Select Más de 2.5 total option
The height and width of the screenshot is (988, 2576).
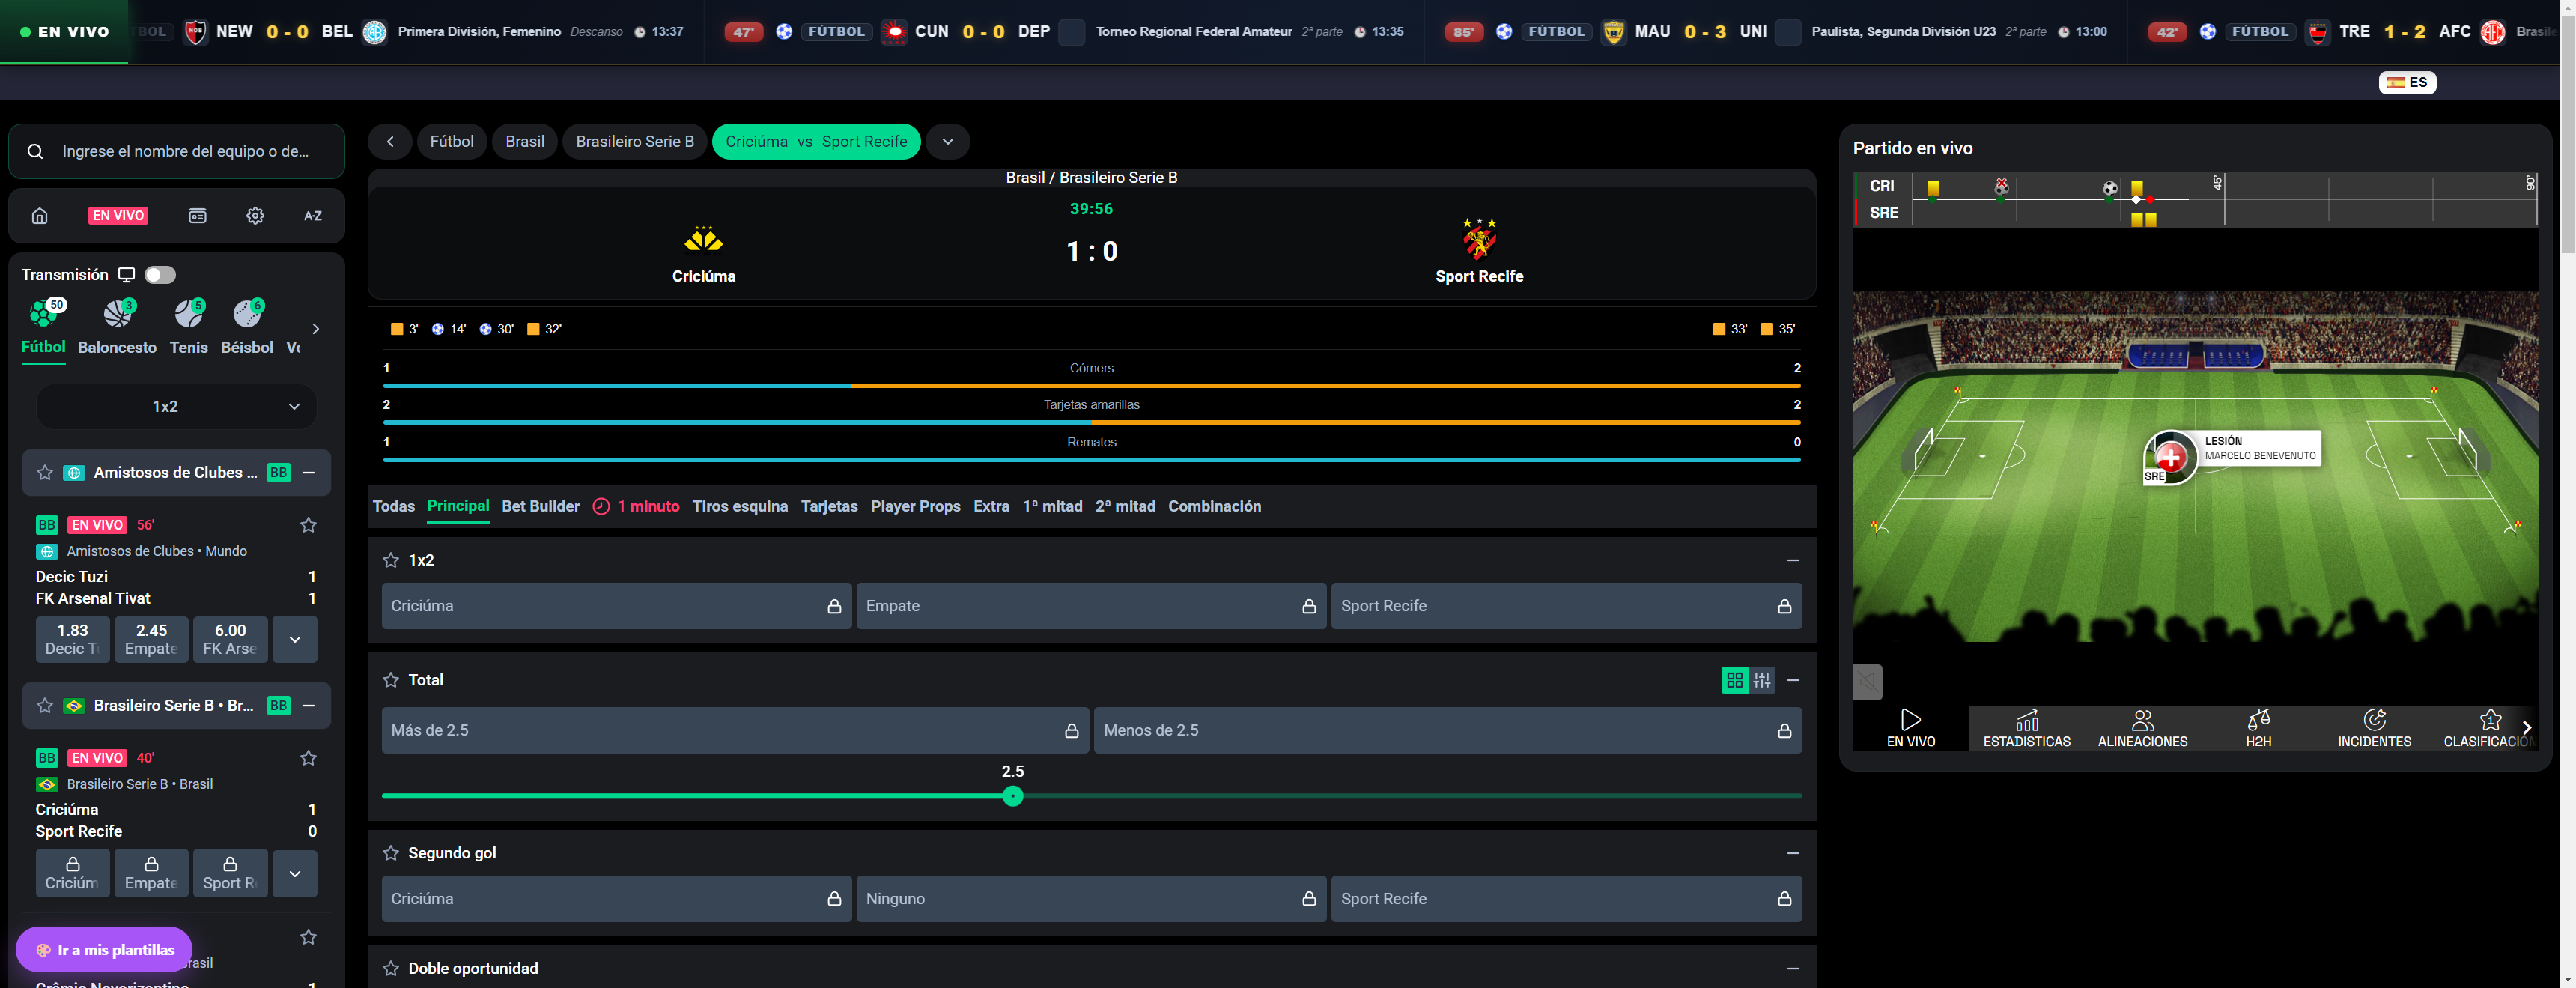[x=735, y=731]
